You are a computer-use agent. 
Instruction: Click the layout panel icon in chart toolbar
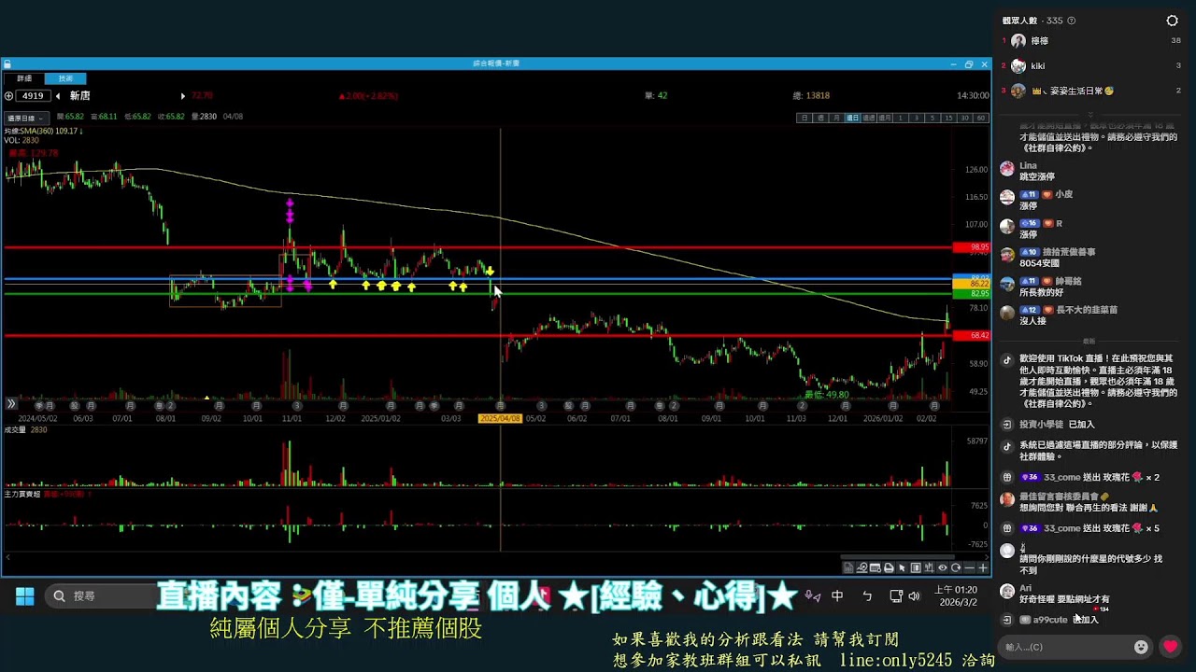click(916, 567)
